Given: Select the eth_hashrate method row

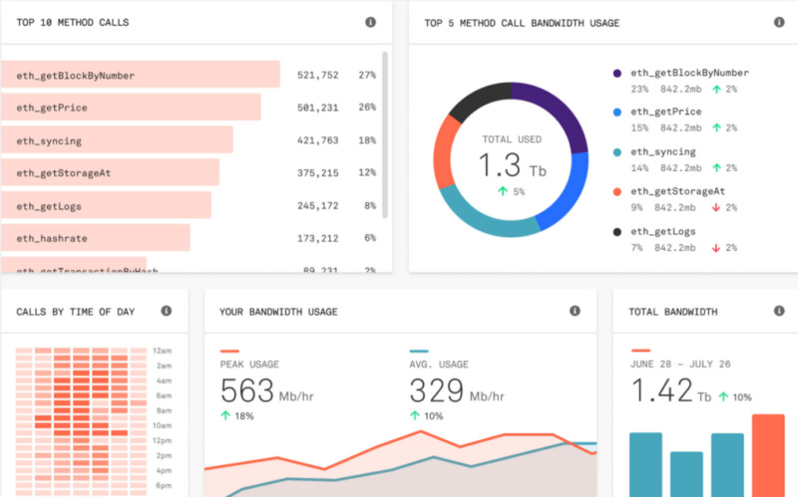Looking at the screenshot, I should (x=95, y=238).
